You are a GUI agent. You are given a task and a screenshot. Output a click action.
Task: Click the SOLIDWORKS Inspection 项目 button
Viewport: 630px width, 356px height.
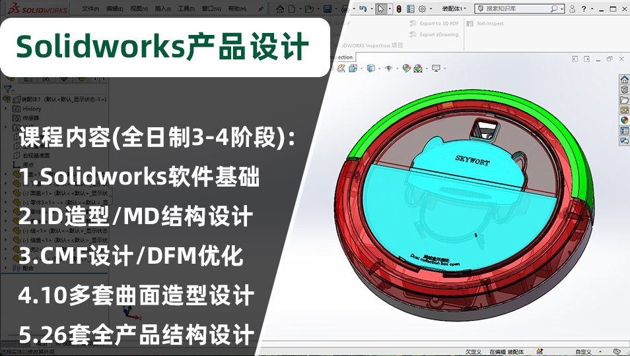coord(368,45)
